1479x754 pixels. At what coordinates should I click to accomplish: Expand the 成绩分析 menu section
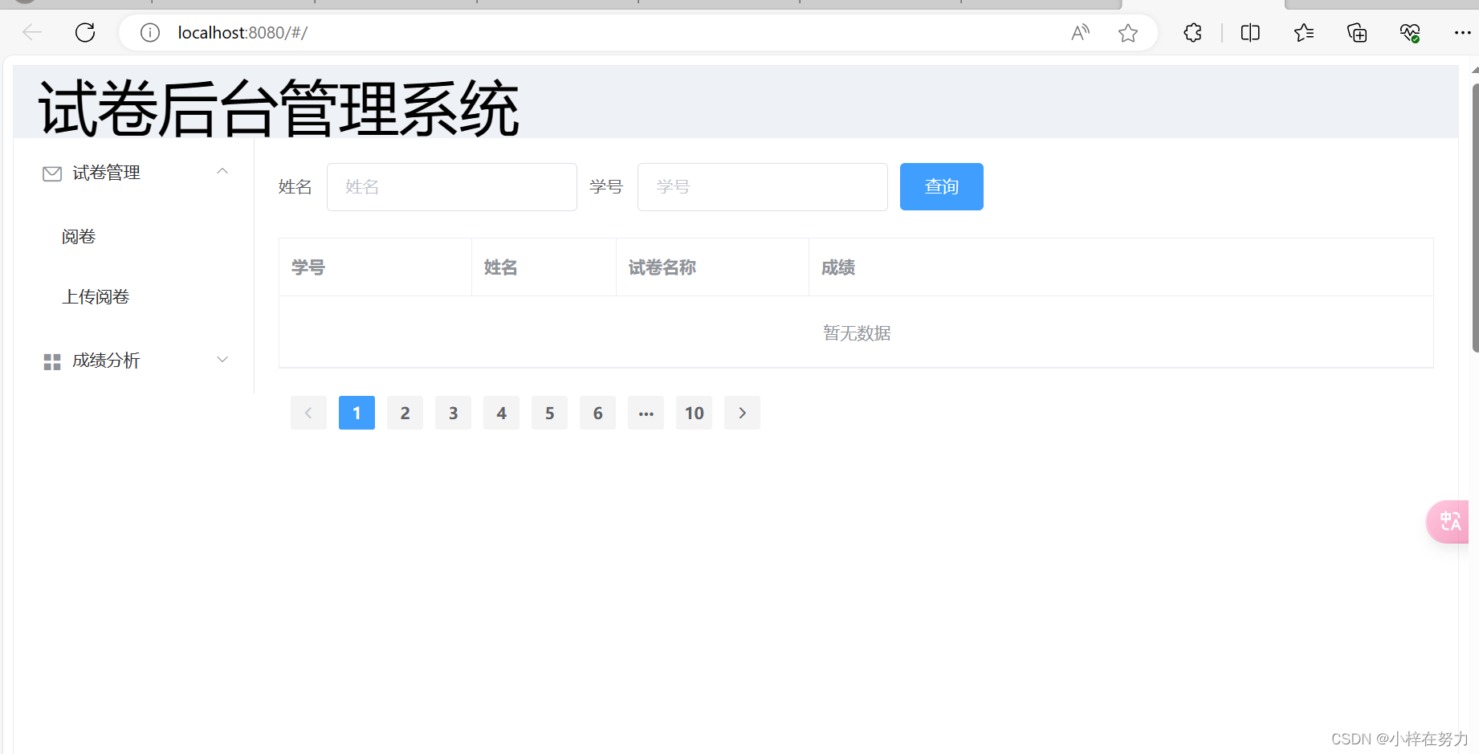click(x=222, y=359)
